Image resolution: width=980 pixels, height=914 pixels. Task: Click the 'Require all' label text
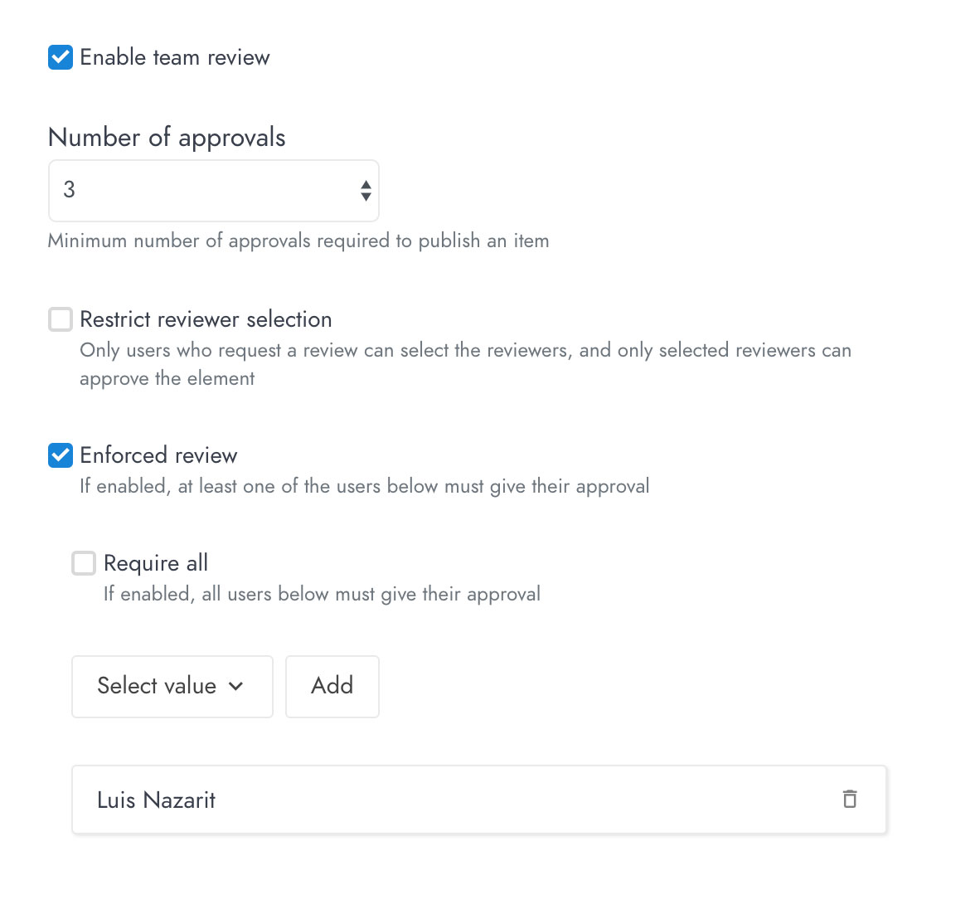pos(156,563)
